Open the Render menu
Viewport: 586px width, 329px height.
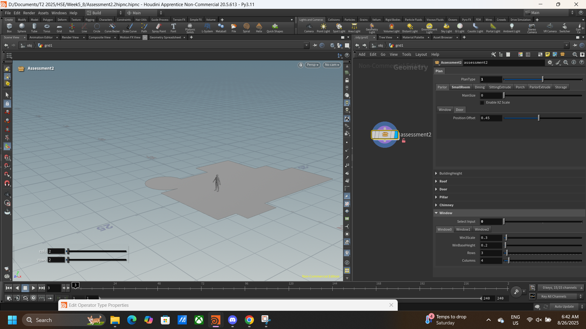[x=29, y=13]
